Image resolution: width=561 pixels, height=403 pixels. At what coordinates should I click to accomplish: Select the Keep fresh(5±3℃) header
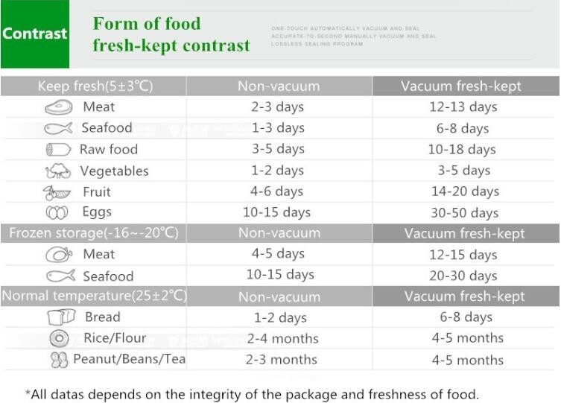pos(95,86)
